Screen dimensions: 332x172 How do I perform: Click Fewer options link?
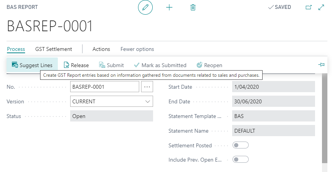137,49
